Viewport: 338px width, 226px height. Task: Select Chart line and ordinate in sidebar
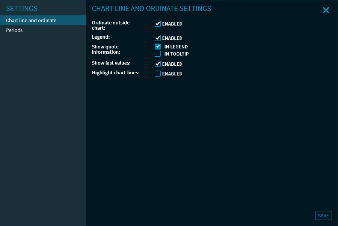pyautogui.click(x=31, y=21)
